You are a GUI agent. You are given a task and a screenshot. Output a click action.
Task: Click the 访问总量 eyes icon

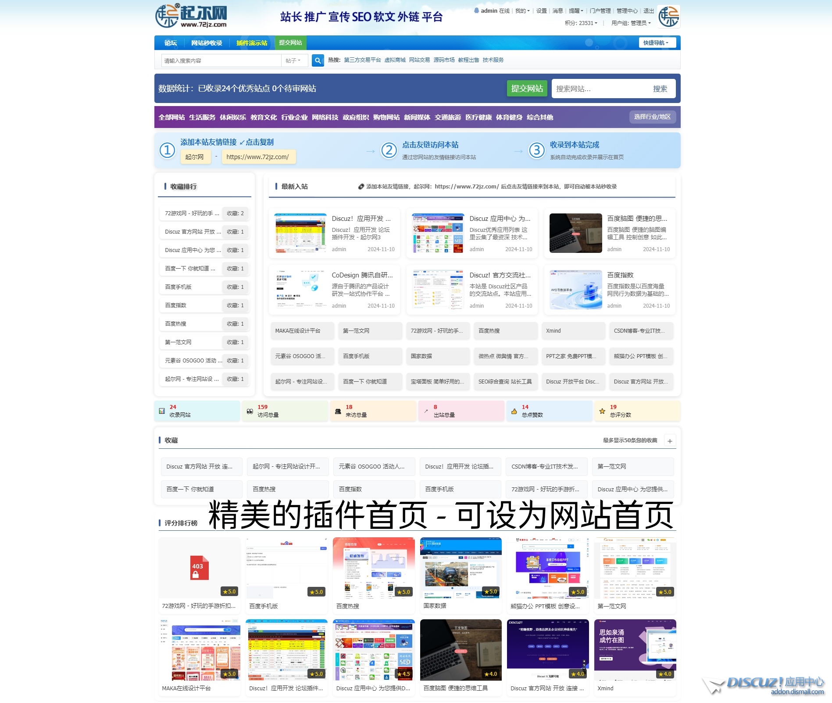pos(250,411)
